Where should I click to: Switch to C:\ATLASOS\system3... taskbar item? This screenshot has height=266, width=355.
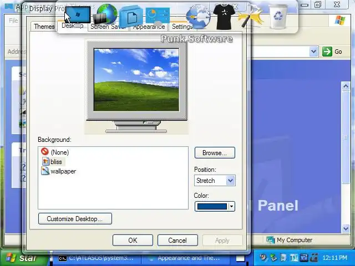click(96, 258)
